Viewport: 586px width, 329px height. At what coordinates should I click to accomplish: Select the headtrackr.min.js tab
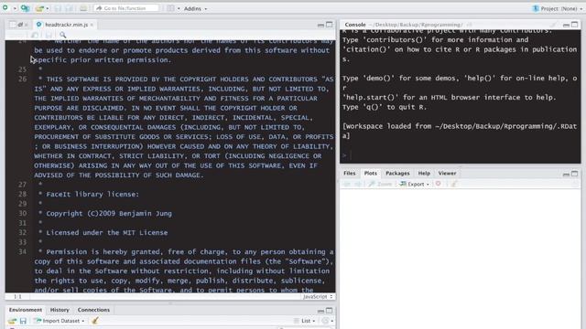66,25
